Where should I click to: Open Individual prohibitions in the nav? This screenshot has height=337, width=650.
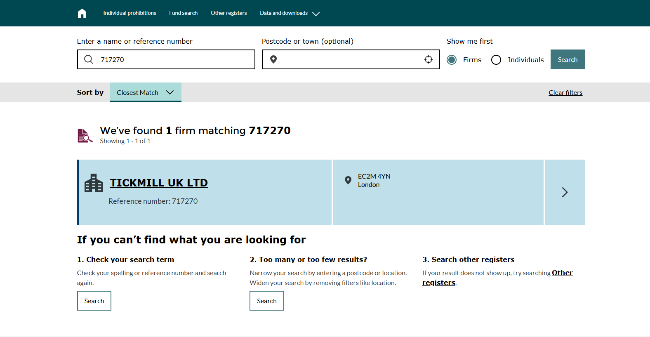pos(130,13)
